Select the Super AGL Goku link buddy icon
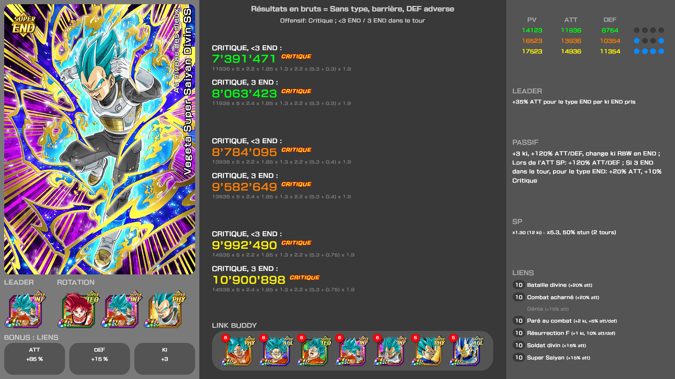This screenshot has height=379, width=675. coord(276,351)
